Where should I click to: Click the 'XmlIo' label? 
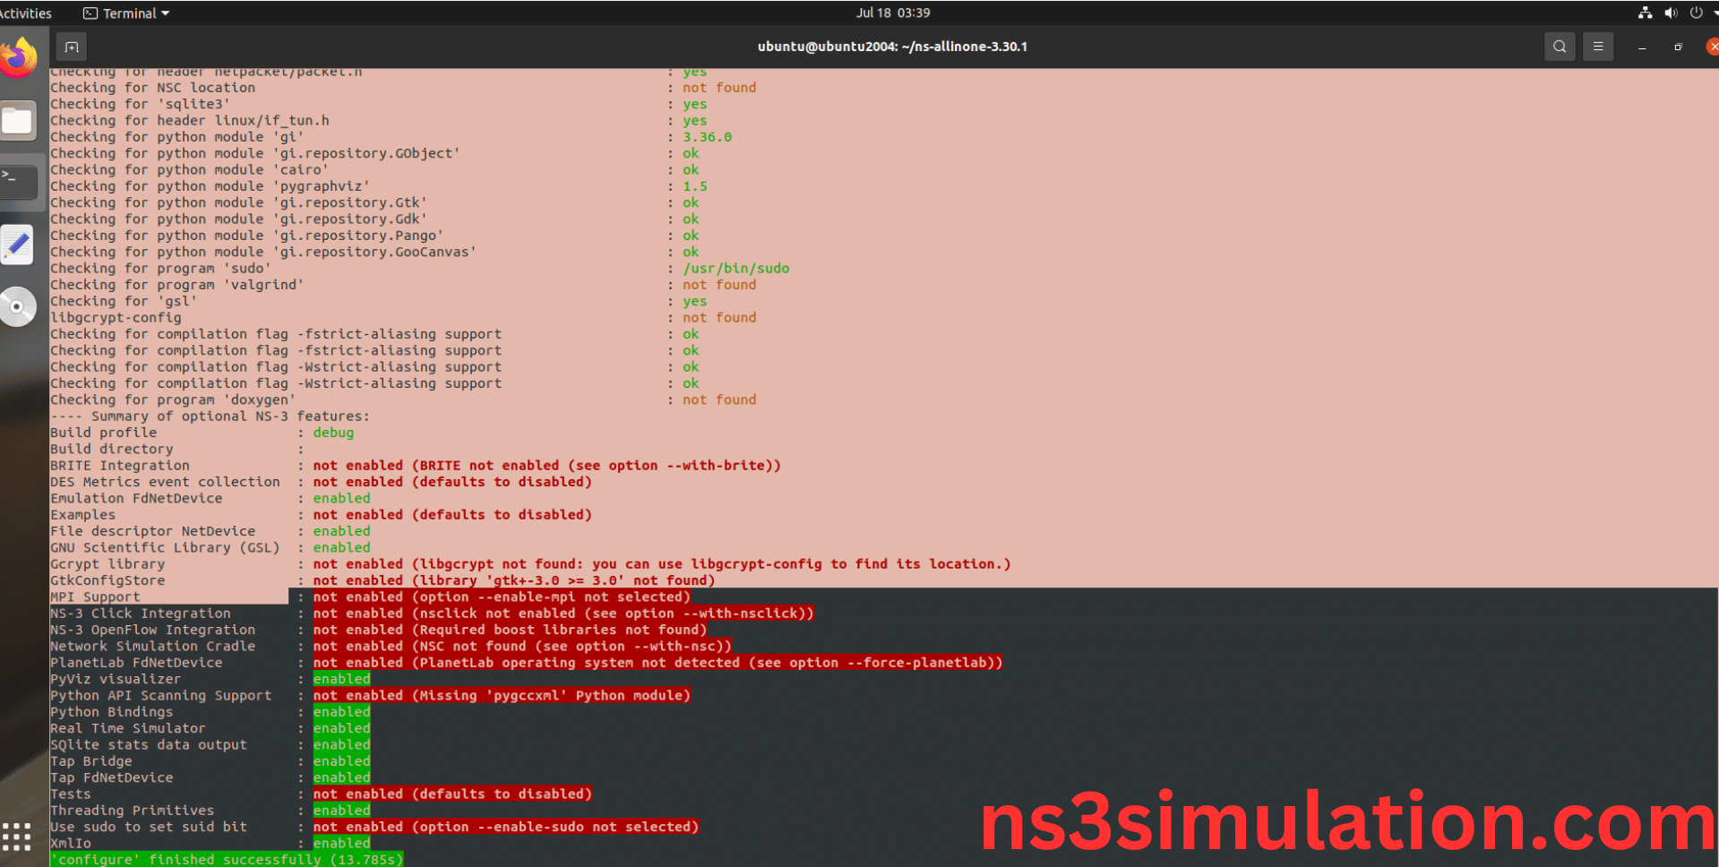(x=71, y=844)
